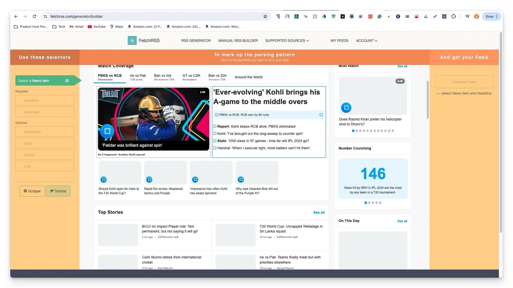
Task: Toggle the selector on 'Impressive how often Kohli' card
Action: 195,179
